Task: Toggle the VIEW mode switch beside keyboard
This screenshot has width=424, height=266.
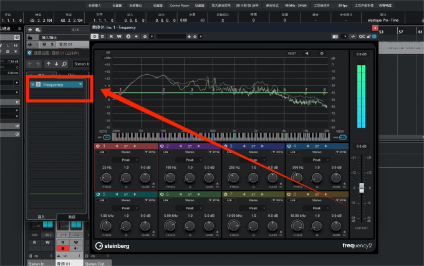Action: click(x=340, y=138)
